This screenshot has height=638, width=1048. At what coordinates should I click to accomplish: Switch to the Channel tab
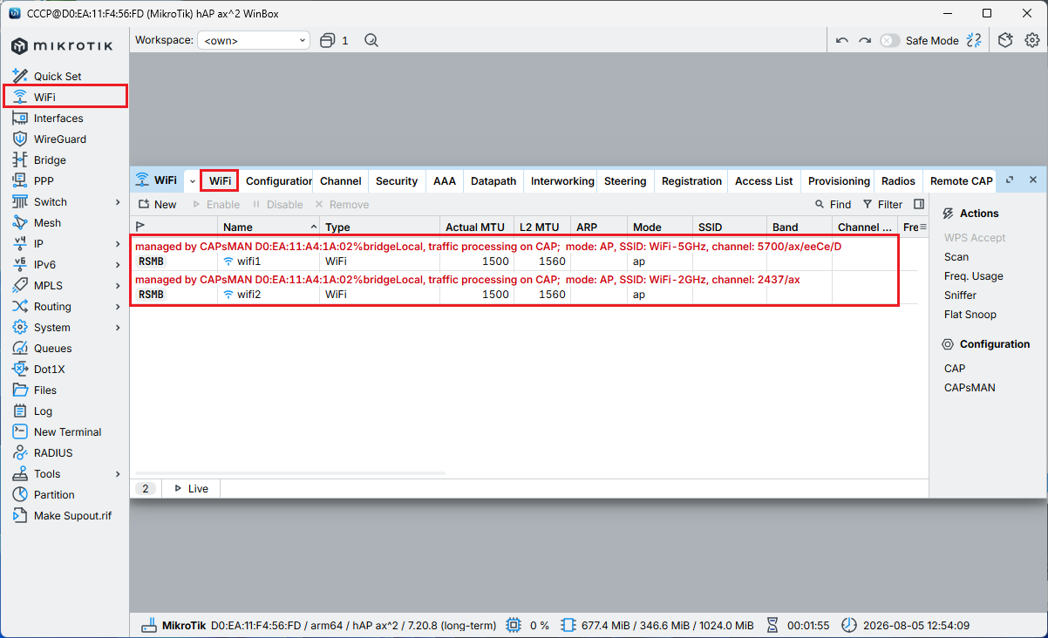tap(340, 180)
